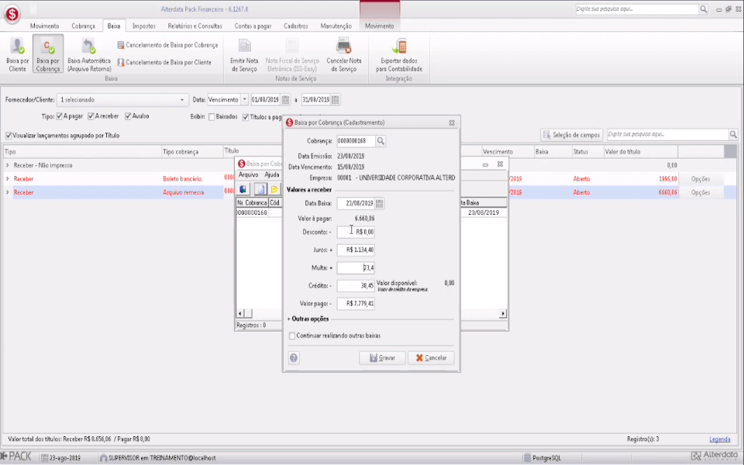Viewport: 744px width, 465px height.
Task: Open calendar for end date 31/08/2019
Action: tap(335, 100)
